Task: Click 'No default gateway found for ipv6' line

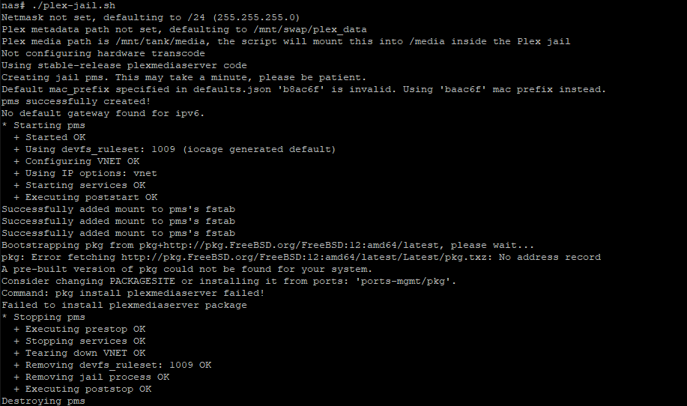Action: click(103, 113)
